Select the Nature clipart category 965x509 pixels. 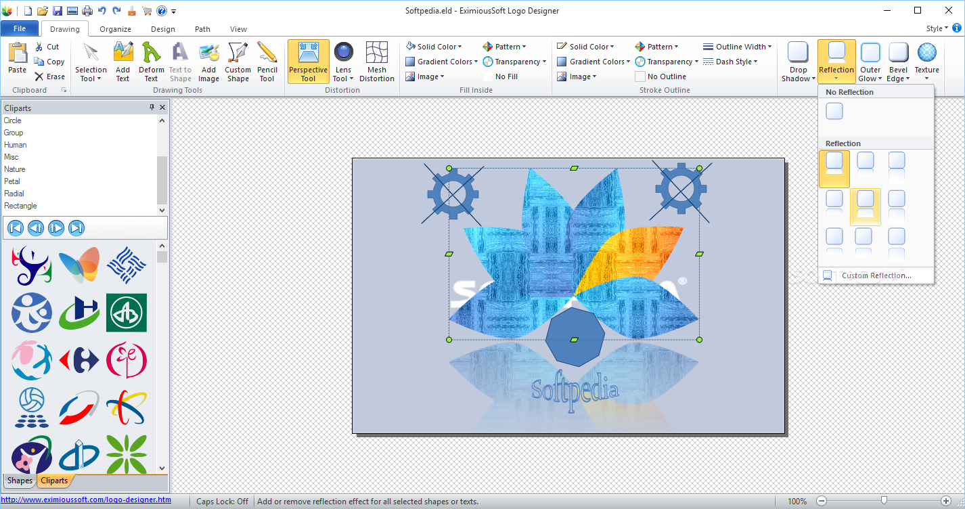15,169
